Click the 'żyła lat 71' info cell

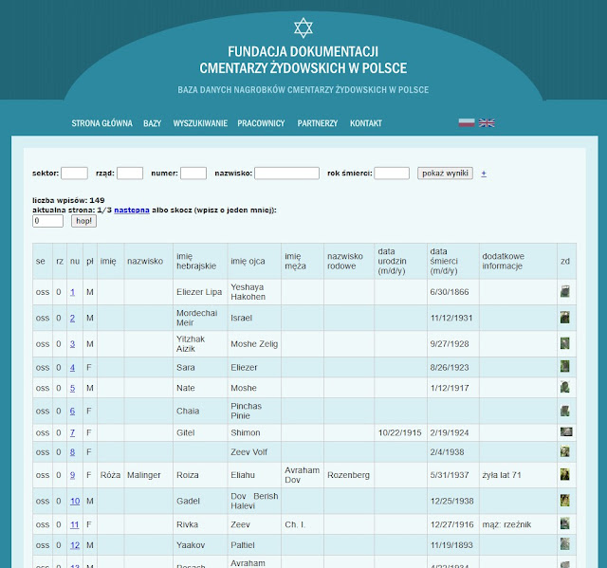518,475
